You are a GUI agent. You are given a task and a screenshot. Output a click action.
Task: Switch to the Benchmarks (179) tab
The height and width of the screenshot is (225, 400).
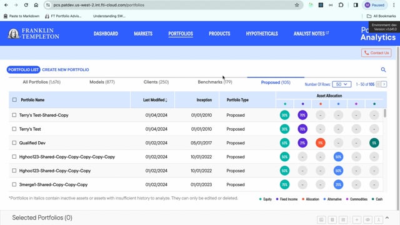(x=215, y=82)
